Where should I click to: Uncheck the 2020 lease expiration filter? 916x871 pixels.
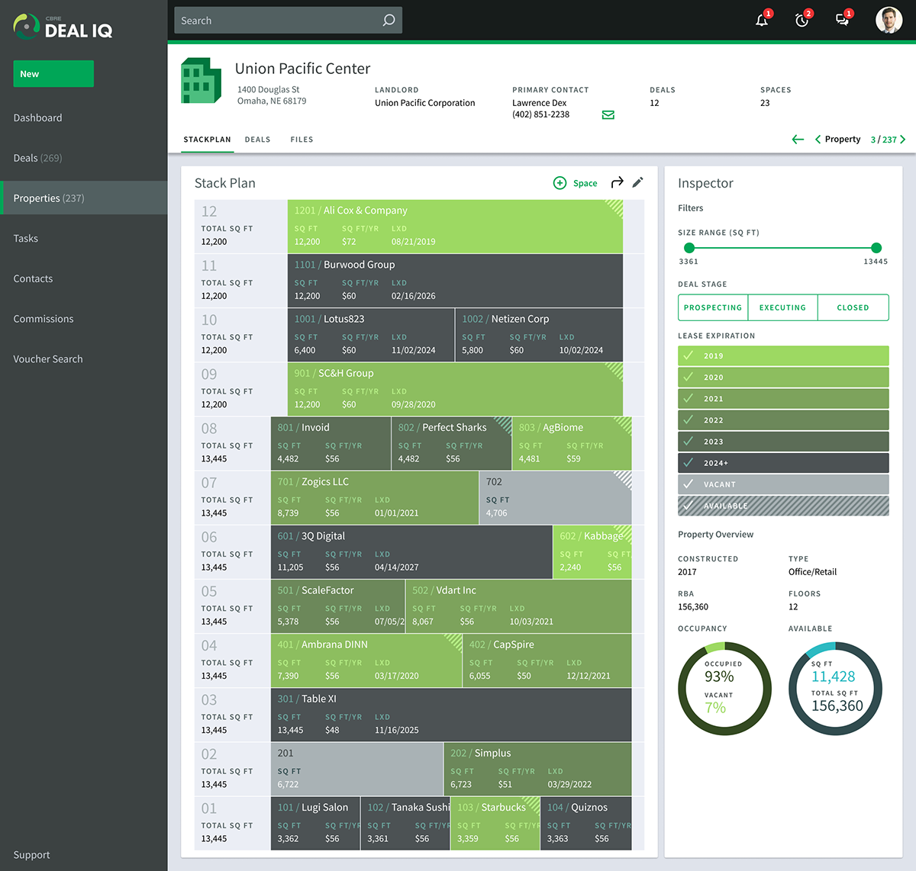[x=783, y=377]
